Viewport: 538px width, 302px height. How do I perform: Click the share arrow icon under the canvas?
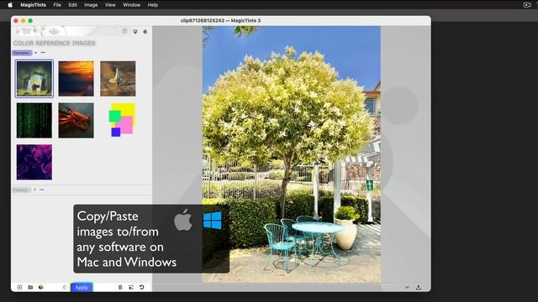(x=407, y=287)
